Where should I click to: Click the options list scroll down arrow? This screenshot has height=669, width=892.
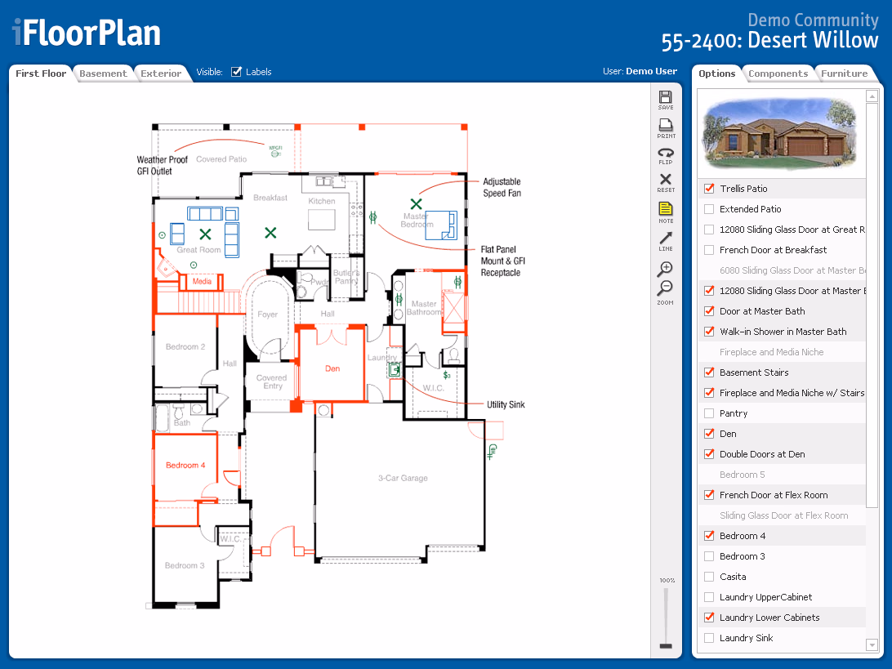point(872,644)
